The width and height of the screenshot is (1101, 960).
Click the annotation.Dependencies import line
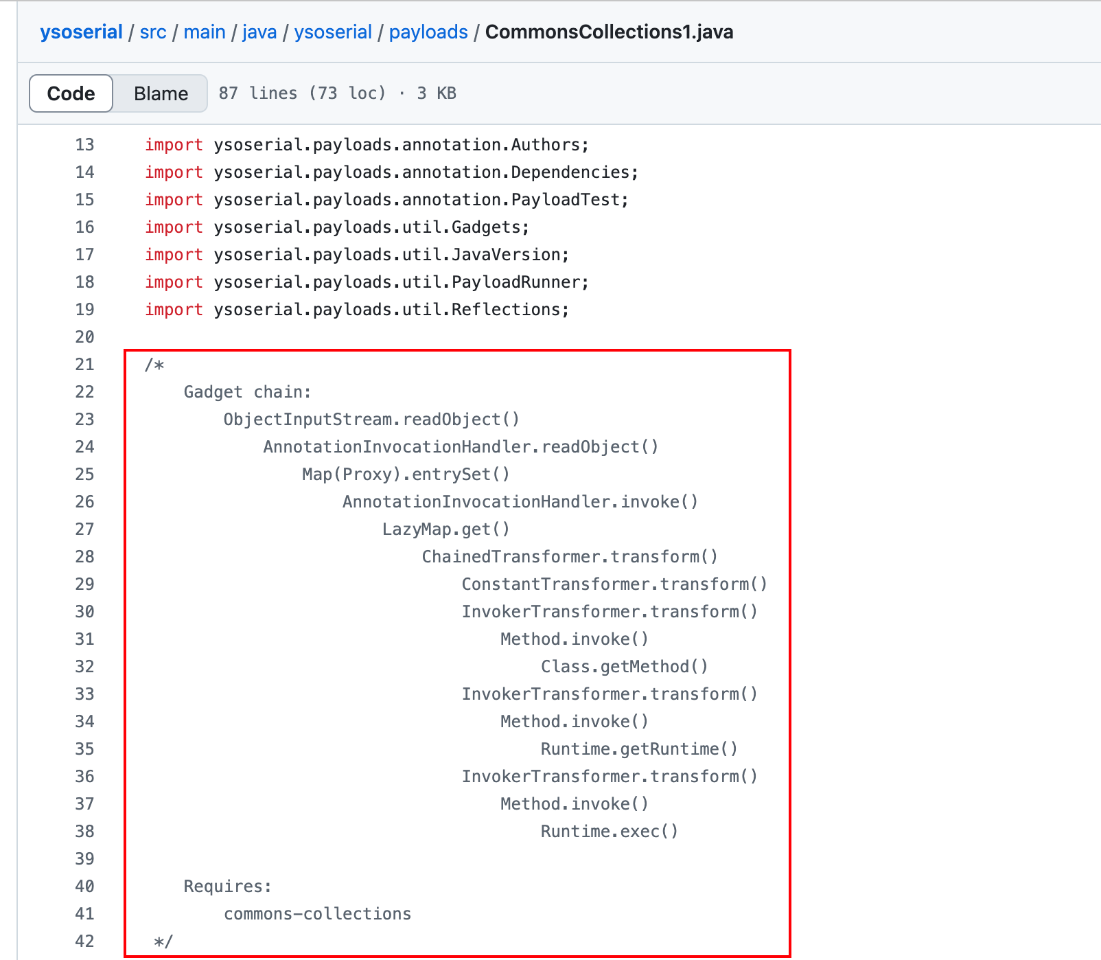(392, 172)
